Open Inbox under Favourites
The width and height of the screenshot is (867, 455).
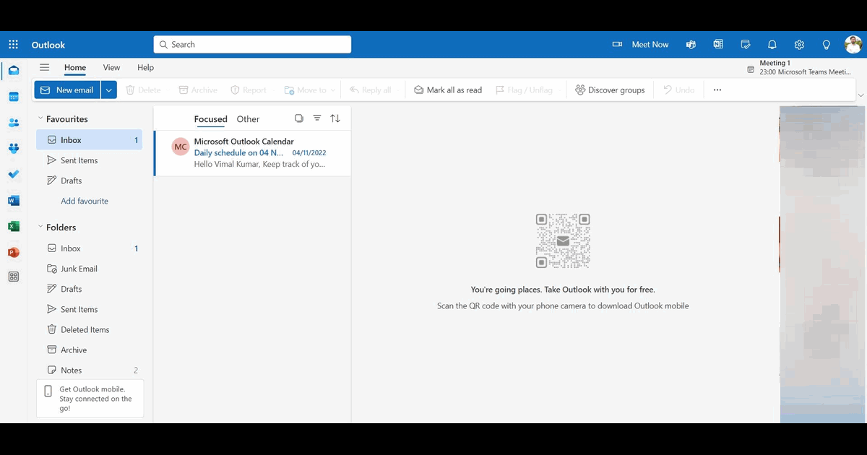point(89,140)
